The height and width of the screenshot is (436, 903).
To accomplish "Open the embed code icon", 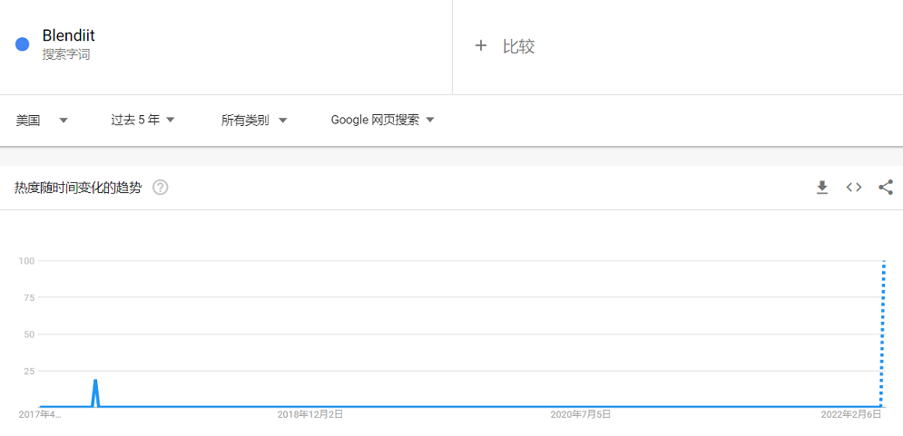I will point(853,188).
